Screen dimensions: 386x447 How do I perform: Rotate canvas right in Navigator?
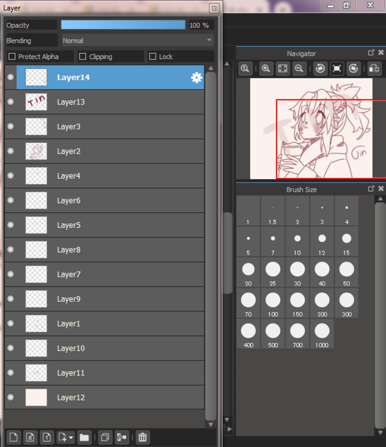pyautogui.click(x=354, y=68)
